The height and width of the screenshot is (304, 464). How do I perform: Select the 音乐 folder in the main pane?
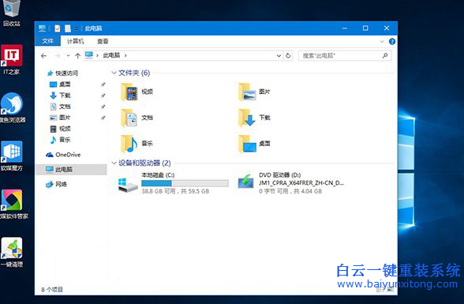(x=137, y=144)
